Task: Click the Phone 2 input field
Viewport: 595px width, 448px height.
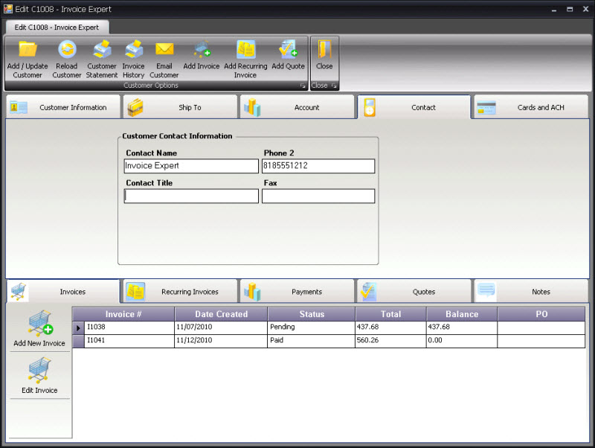Action: tap(318, 166)
